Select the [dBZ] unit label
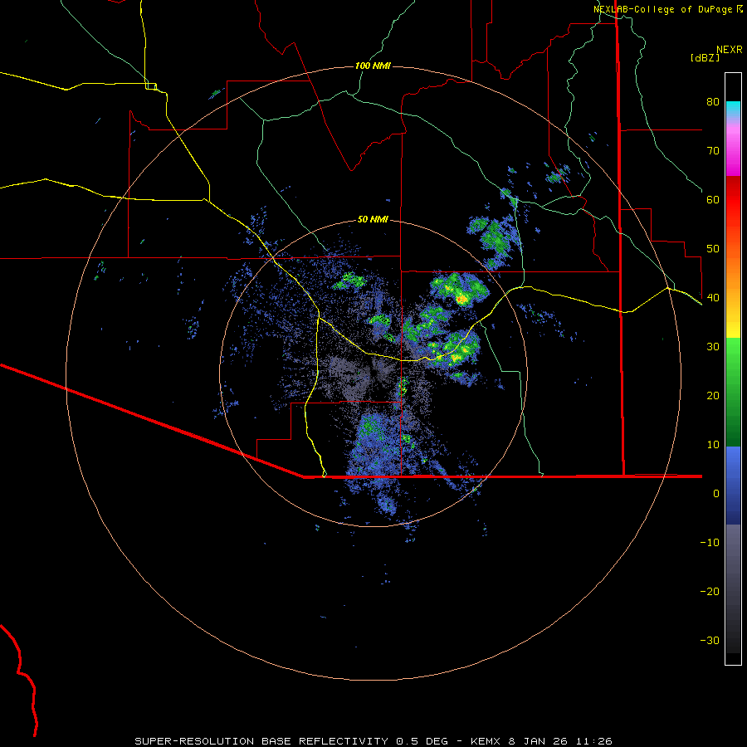747x747 pixels. (x=705, y=57)
